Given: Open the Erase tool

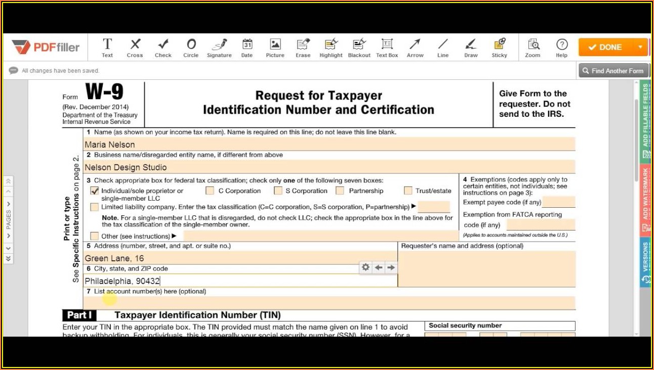Looking at the screenshot, I should click(303, 48).
